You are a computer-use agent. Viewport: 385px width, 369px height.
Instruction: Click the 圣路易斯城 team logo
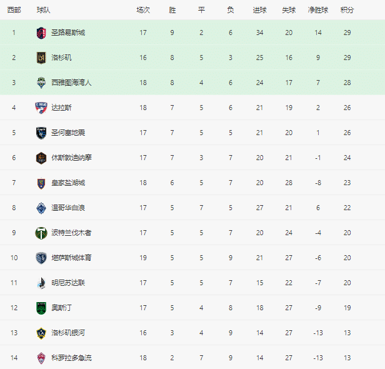[x=41, y=33]
